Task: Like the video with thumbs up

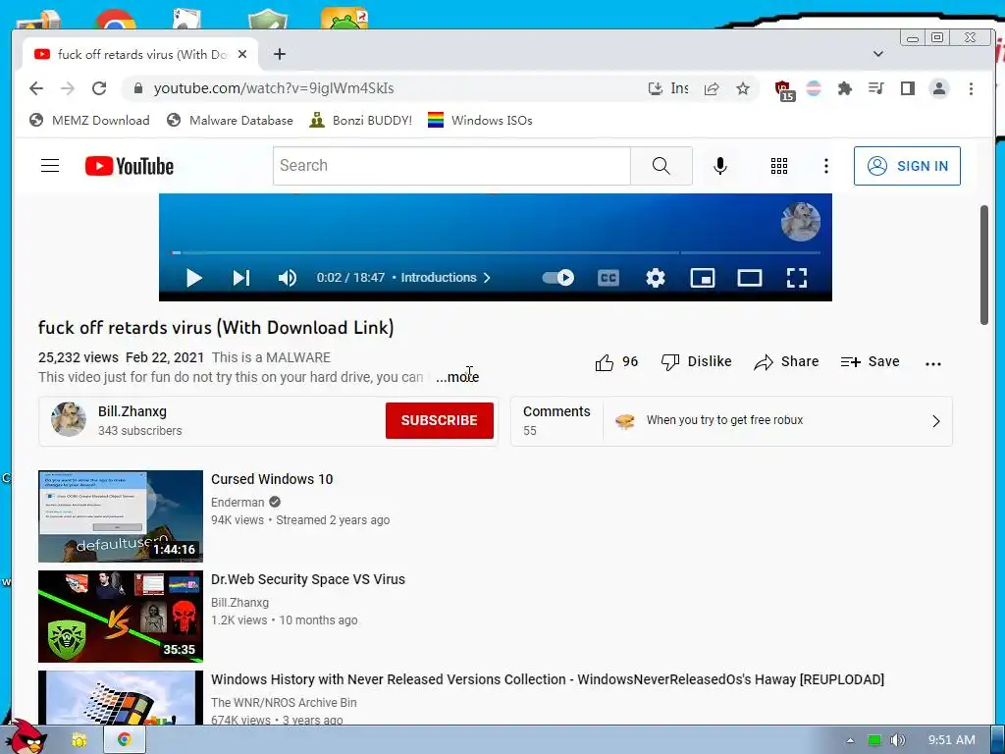Action: pos(616,362)
